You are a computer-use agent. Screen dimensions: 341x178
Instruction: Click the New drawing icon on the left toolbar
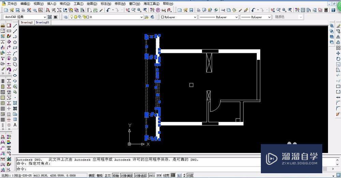pos(6,10)
